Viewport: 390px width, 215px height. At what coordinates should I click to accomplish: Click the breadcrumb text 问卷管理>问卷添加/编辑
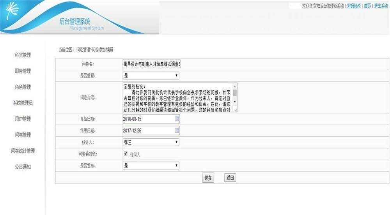[95, 49]
